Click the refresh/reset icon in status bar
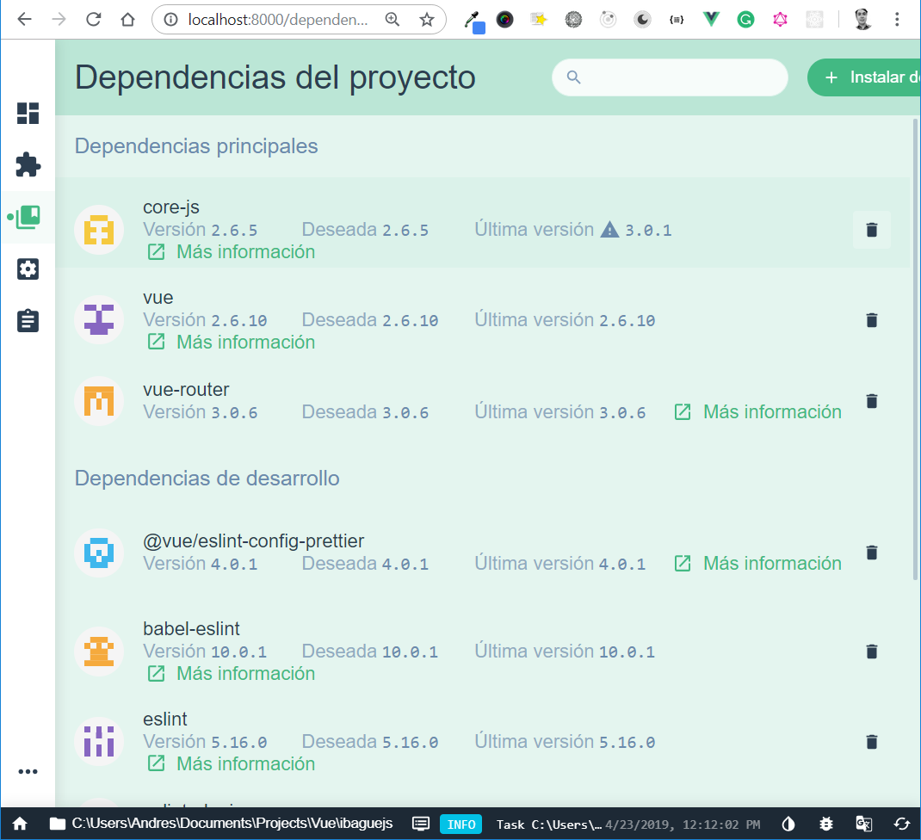Viewport: 921px width, 840px height. (x=901, y=825)
